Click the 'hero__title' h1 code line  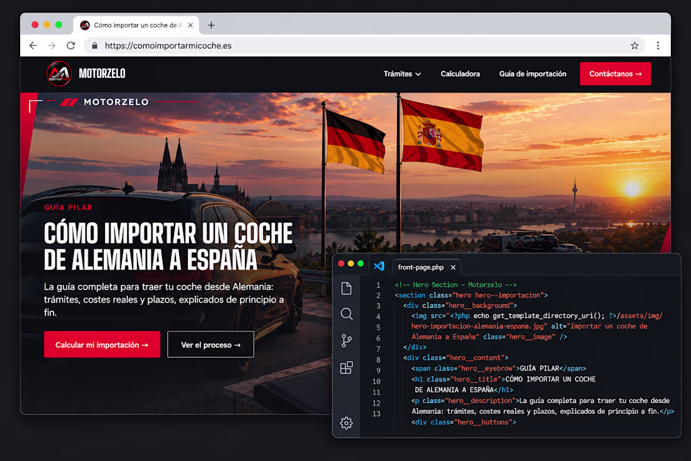[x=503, y=384]
